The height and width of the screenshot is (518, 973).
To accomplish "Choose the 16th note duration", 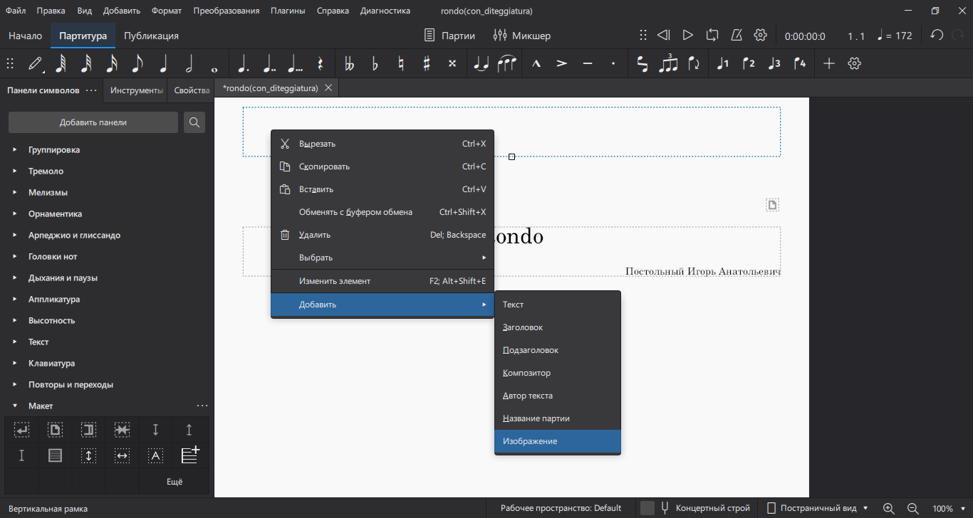I will click(x=112, y=63).
